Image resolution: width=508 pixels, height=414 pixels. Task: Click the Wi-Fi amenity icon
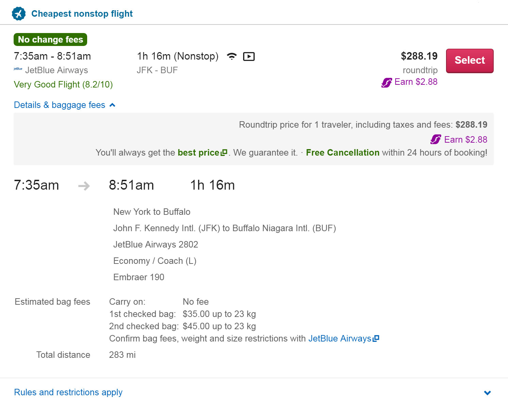click(232, 57)
